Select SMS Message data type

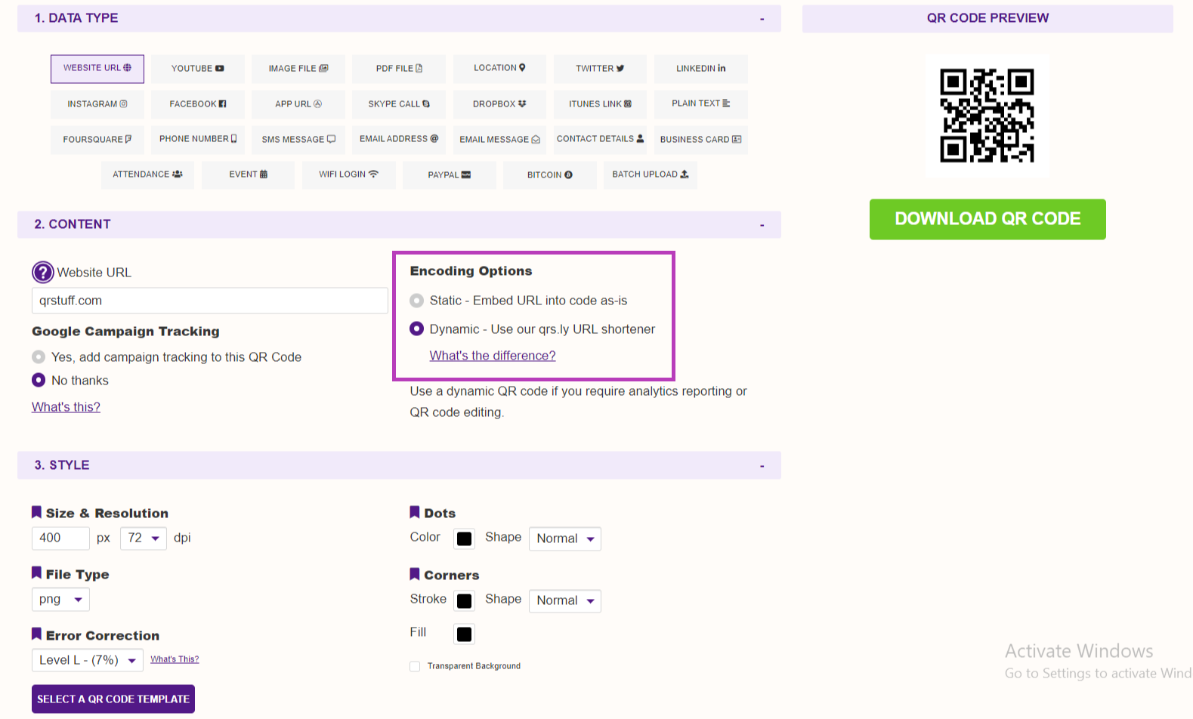298,140
